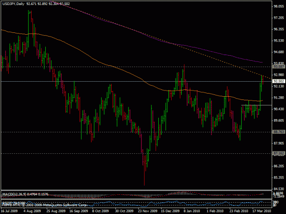Image resolution: width=286 pixels, height=214 pixels.
Task: Click the 87.162 horizontal level price tag
Action: click(279, 153)
